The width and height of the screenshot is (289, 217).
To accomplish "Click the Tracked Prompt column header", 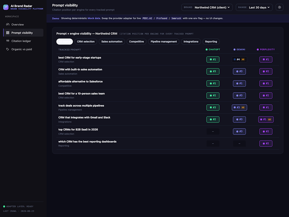I will point(69,50).
